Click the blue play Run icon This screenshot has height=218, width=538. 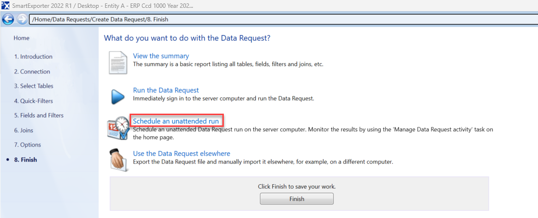117,96
